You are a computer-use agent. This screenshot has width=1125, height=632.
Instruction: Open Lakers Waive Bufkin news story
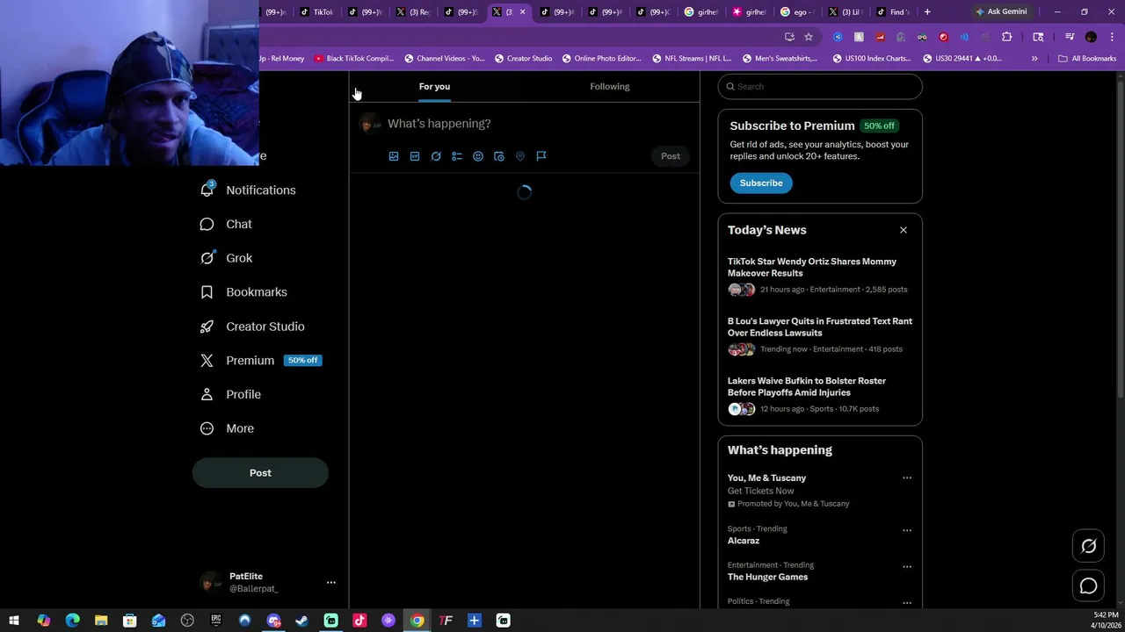819,395
